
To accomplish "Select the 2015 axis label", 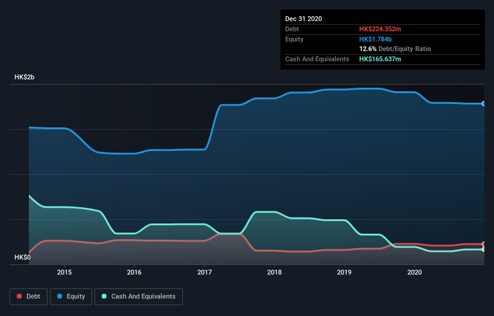I will (64, 272).
